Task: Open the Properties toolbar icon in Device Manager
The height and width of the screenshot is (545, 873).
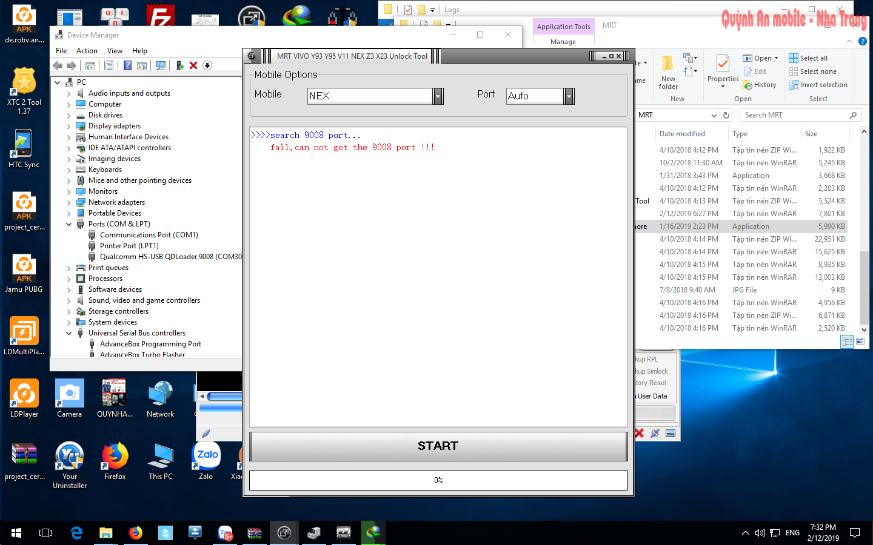Action: click(x=109, y=65)
